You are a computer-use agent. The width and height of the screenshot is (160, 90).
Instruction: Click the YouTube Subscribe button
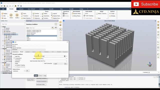[x=145, y=4]
